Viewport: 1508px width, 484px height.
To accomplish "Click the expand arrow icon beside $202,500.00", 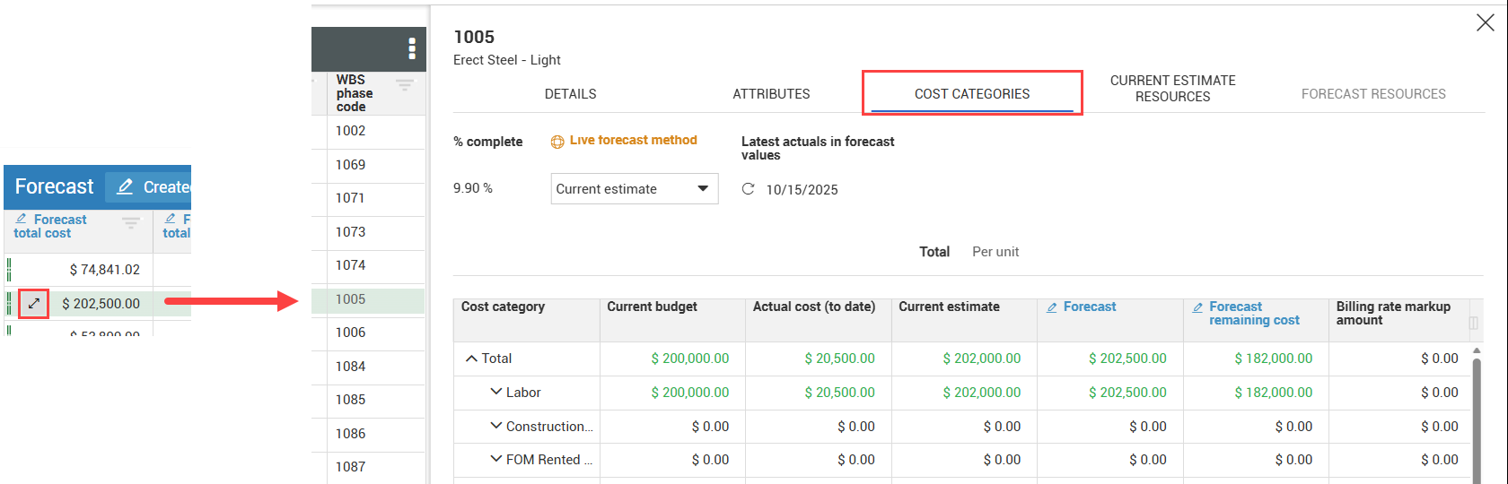I will (x=33, y=304).
